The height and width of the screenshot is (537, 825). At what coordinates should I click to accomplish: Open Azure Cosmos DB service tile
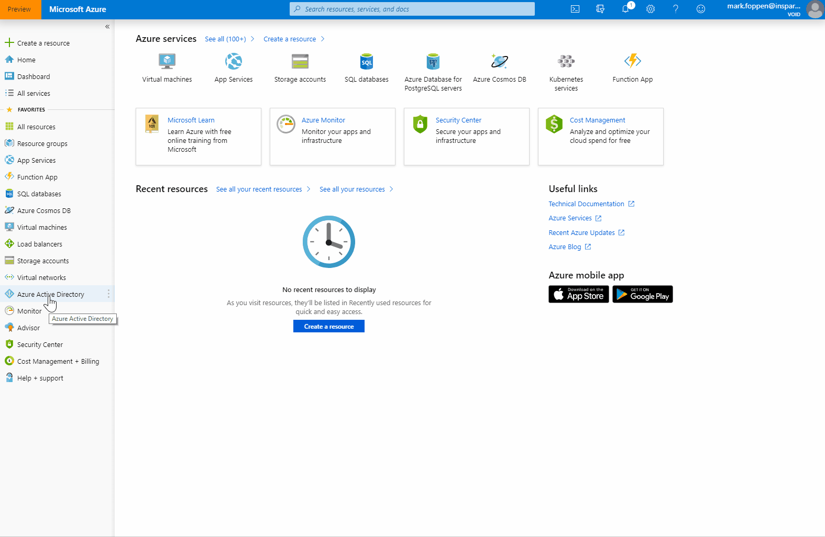[500, 68]
